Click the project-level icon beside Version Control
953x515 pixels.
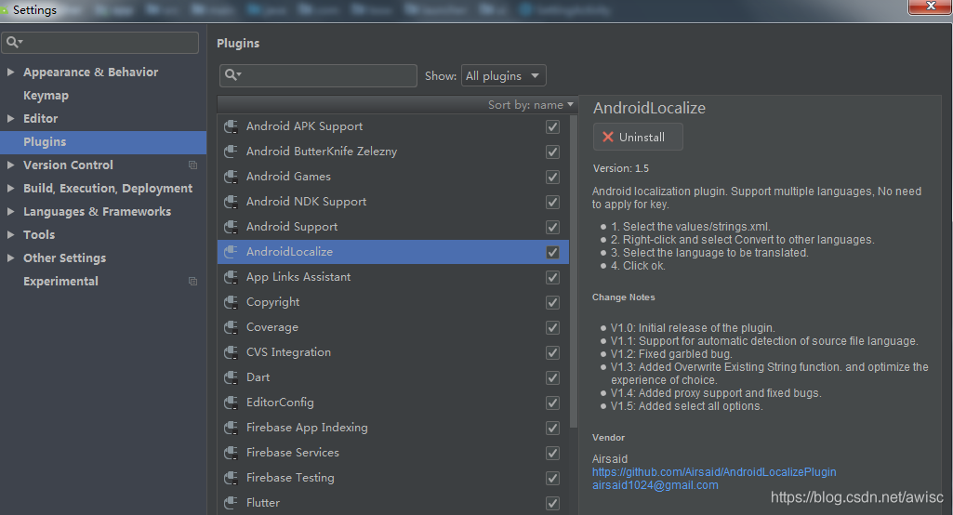click(192, 165)
